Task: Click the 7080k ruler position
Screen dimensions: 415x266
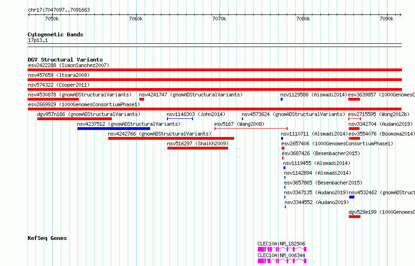Action: (303, 19)
